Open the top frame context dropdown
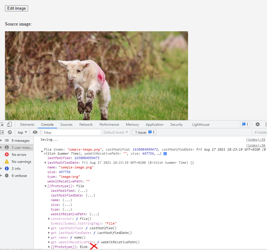Image resolution: width=267 pixels, height=250 pixels. click(x=22, y=132)
